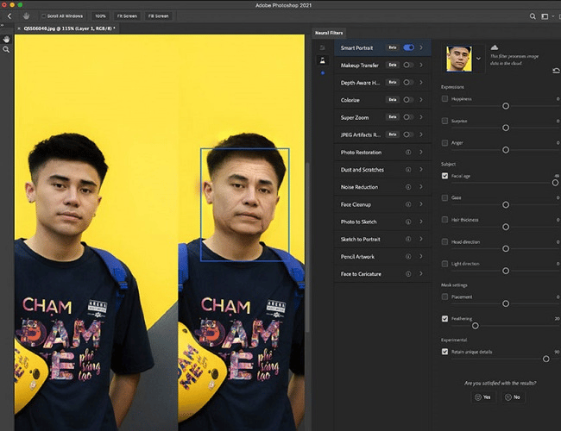Expand the Super Zoom filter chevron

[x=421, y=117]
